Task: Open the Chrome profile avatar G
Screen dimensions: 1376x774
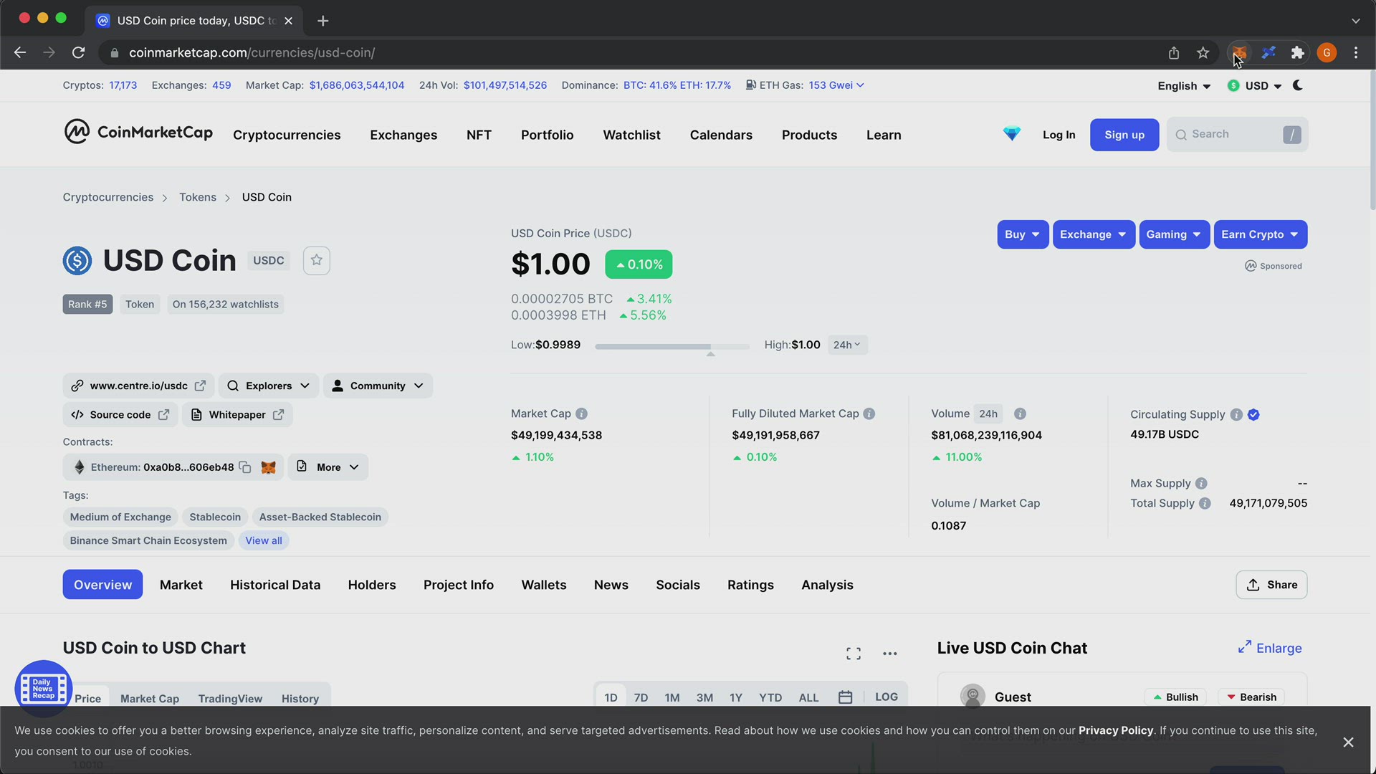Action: point(1327,52)
